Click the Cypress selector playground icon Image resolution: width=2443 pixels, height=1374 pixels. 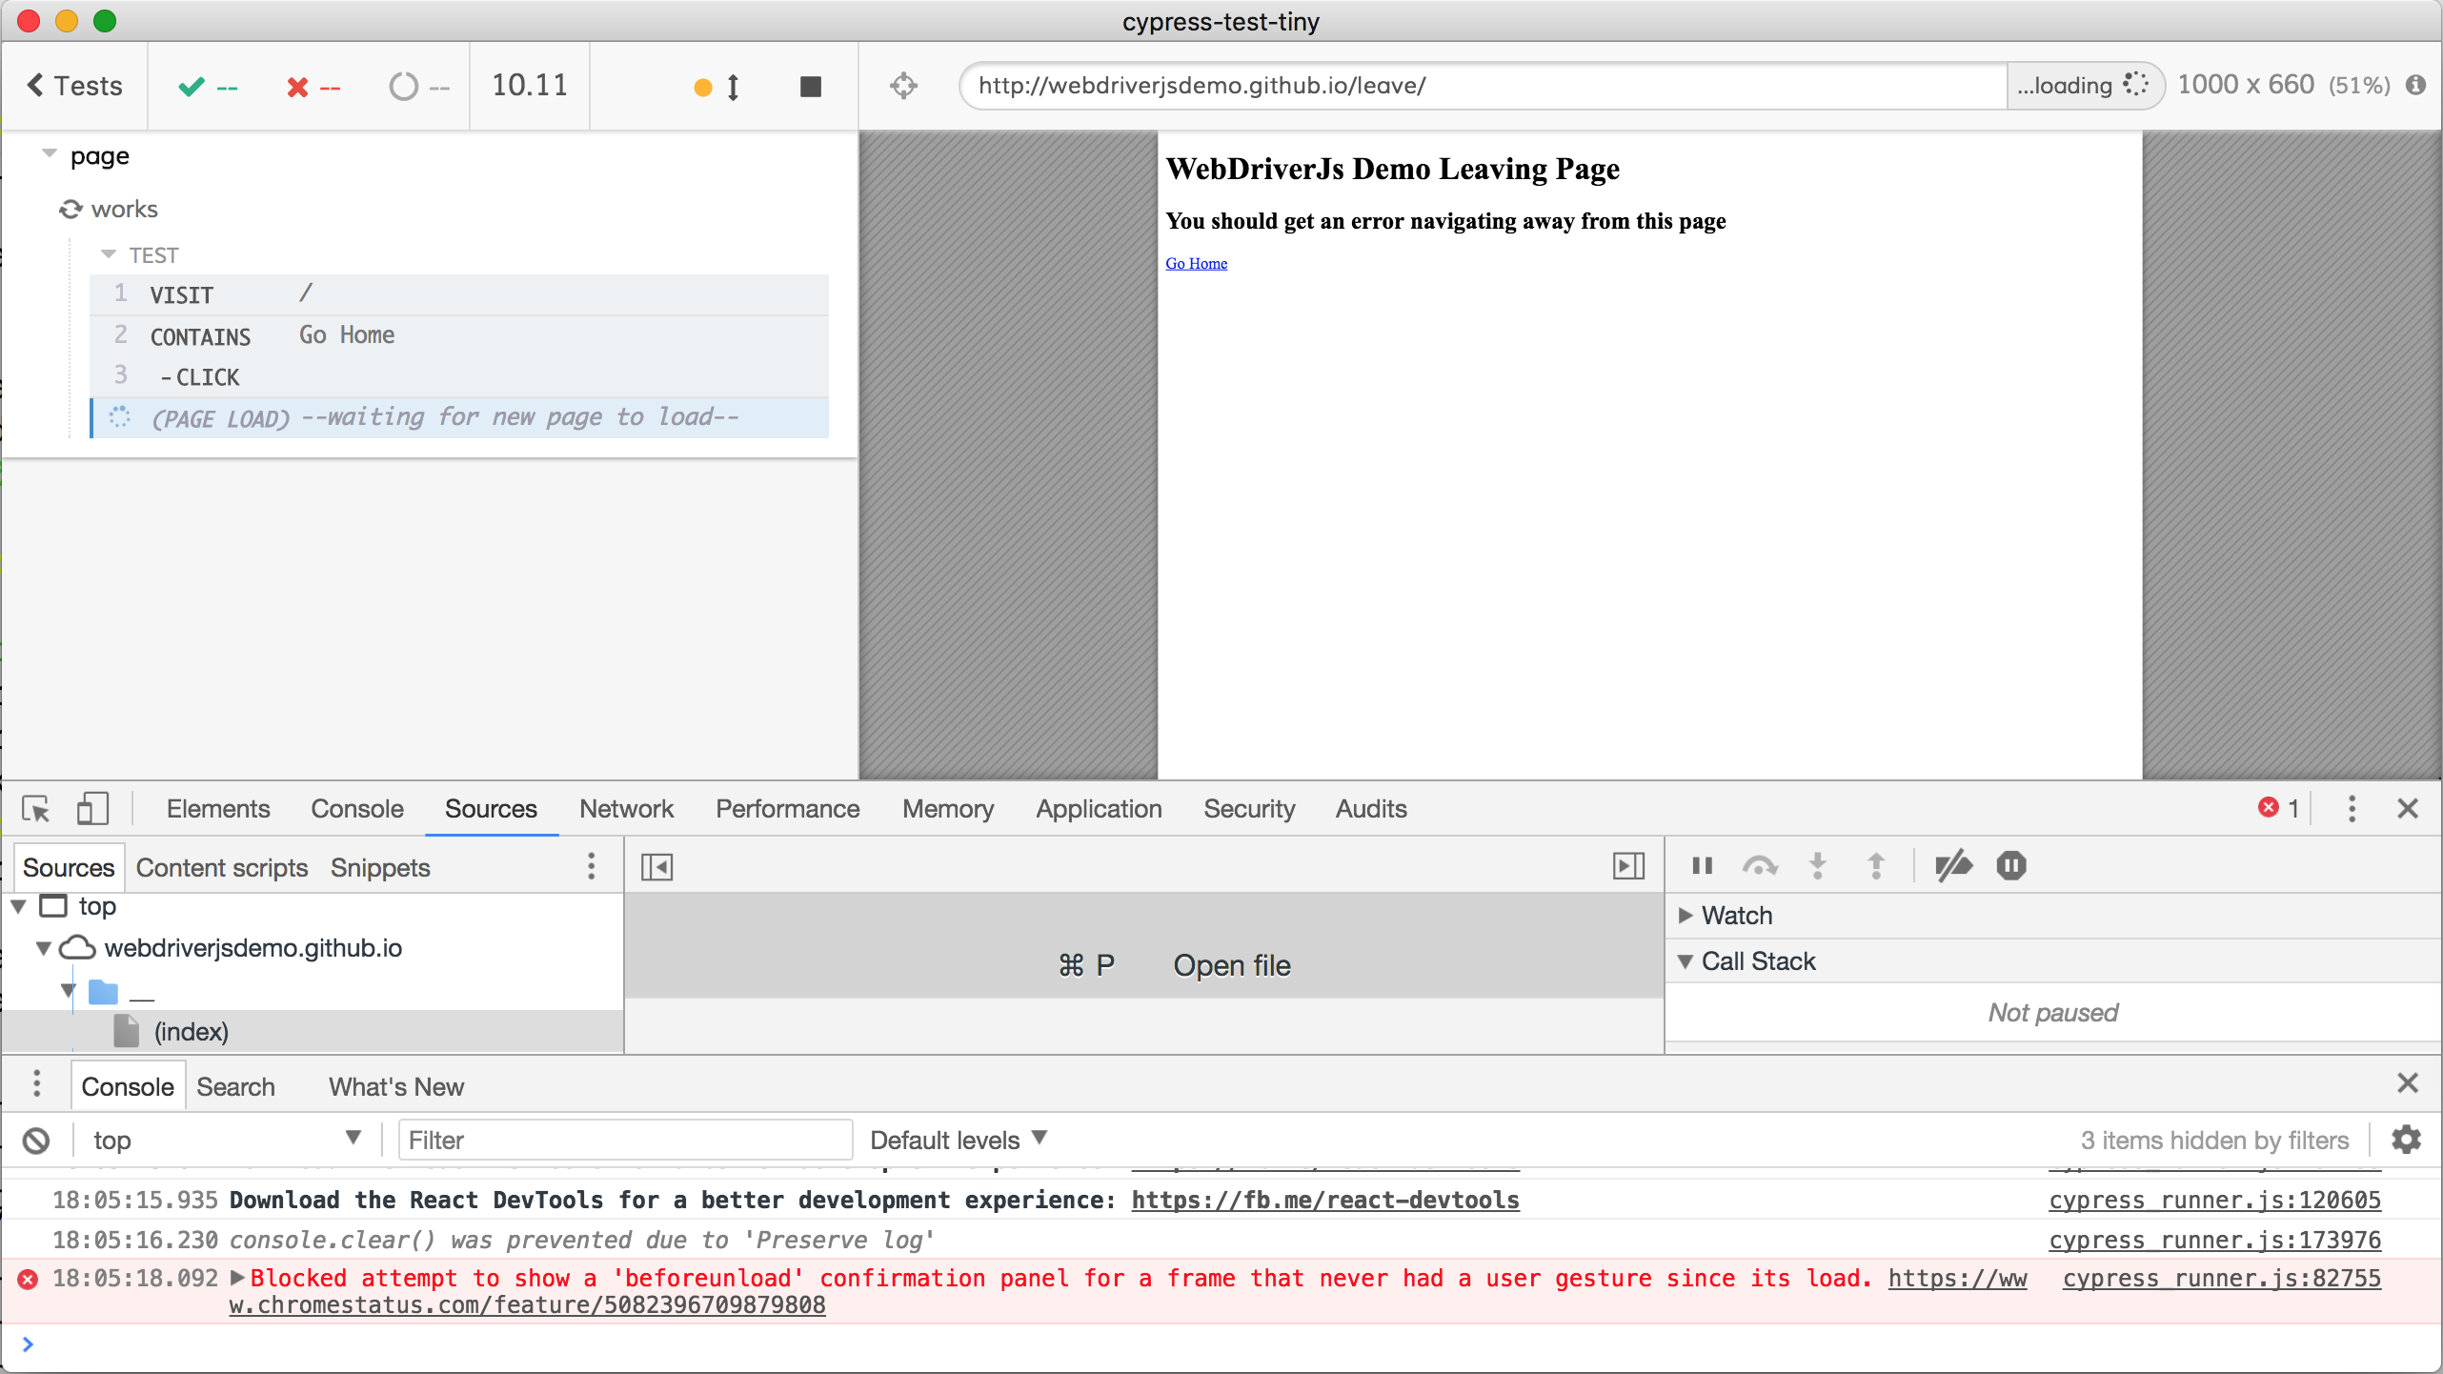[x=902, y=86]
